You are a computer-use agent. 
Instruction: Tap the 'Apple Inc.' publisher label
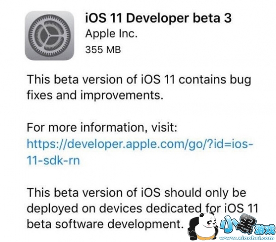(111, 34)
